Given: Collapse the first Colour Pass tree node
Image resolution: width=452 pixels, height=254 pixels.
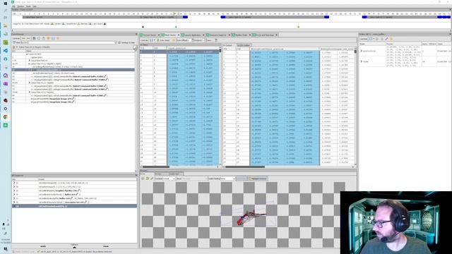Looking at the screenshot, I should pos(30,64).
